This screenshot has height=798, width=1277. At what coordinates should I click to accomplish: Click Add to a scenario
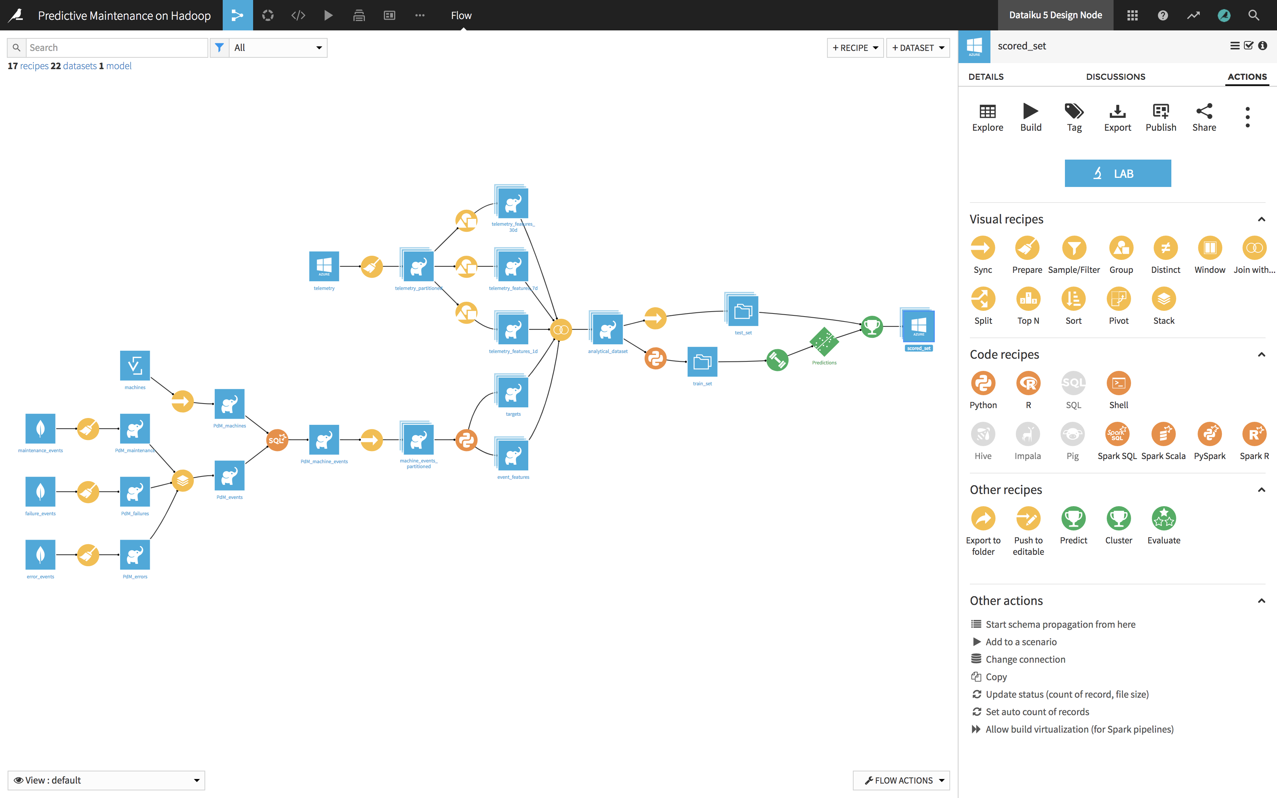coord(1014,642)
